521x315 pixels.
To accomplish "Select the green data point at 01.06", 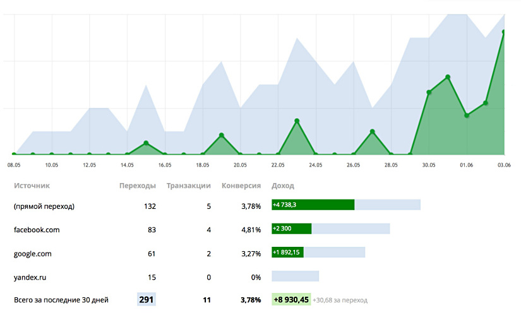I will [467, 116].
